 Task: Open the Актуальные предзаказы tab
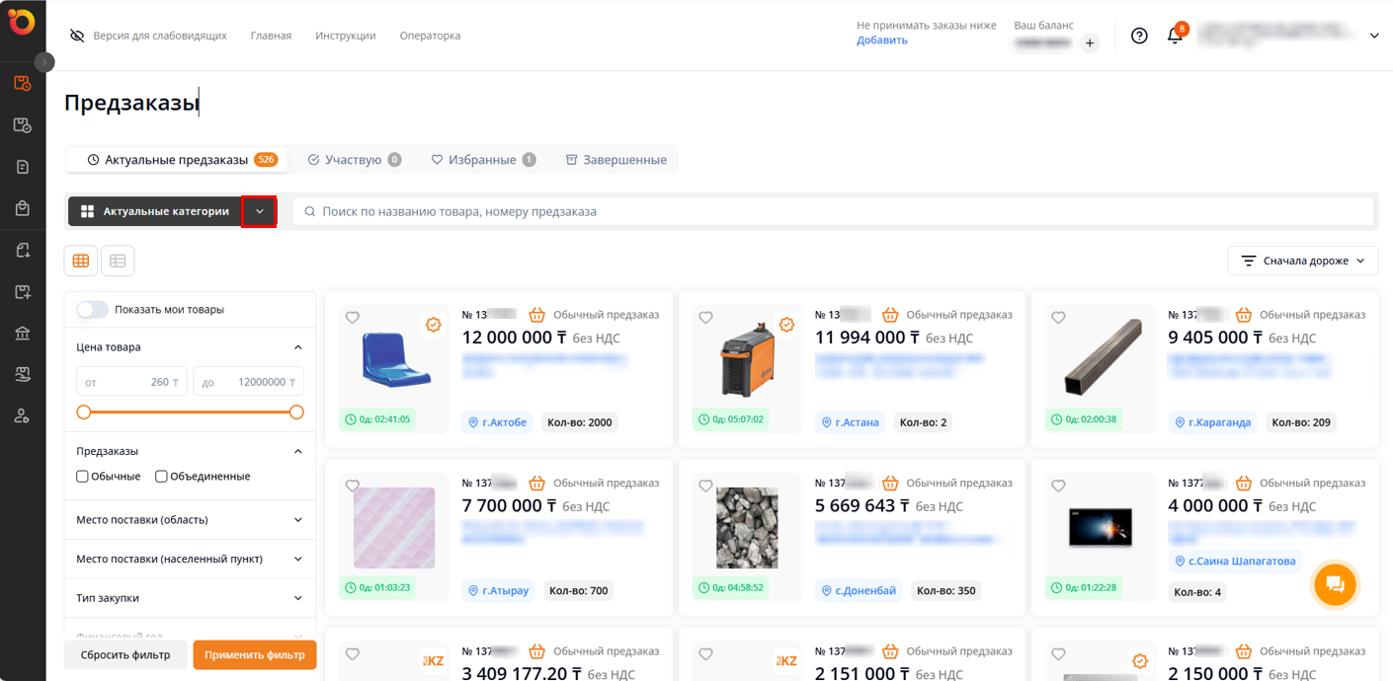(177, 160)
